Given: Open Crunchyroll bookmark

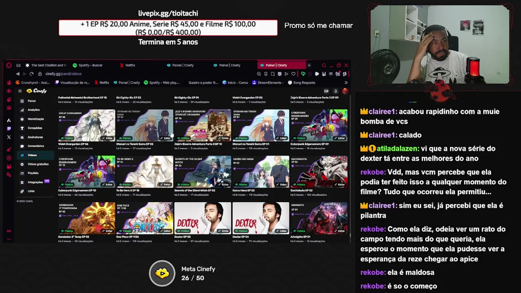Looking at the screenshot, I should pyautogui.click(x=33, y=83).
